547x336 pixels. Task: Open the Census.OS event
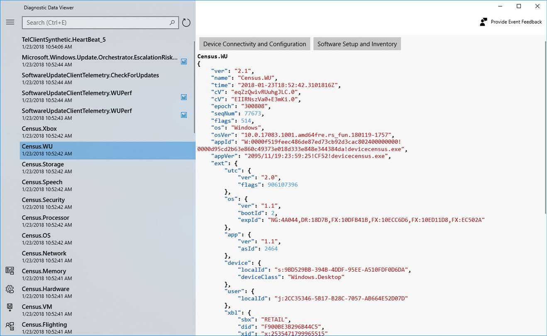coord(107,239)
